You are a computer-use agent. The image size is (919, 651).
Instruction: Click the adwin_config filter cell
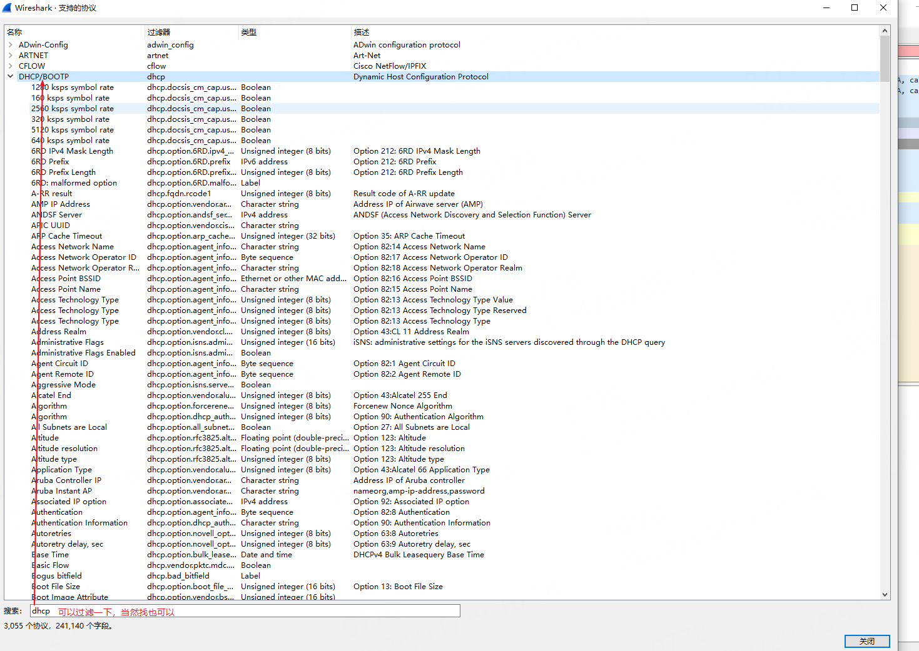pyautogui.click(x=170, y=45)
